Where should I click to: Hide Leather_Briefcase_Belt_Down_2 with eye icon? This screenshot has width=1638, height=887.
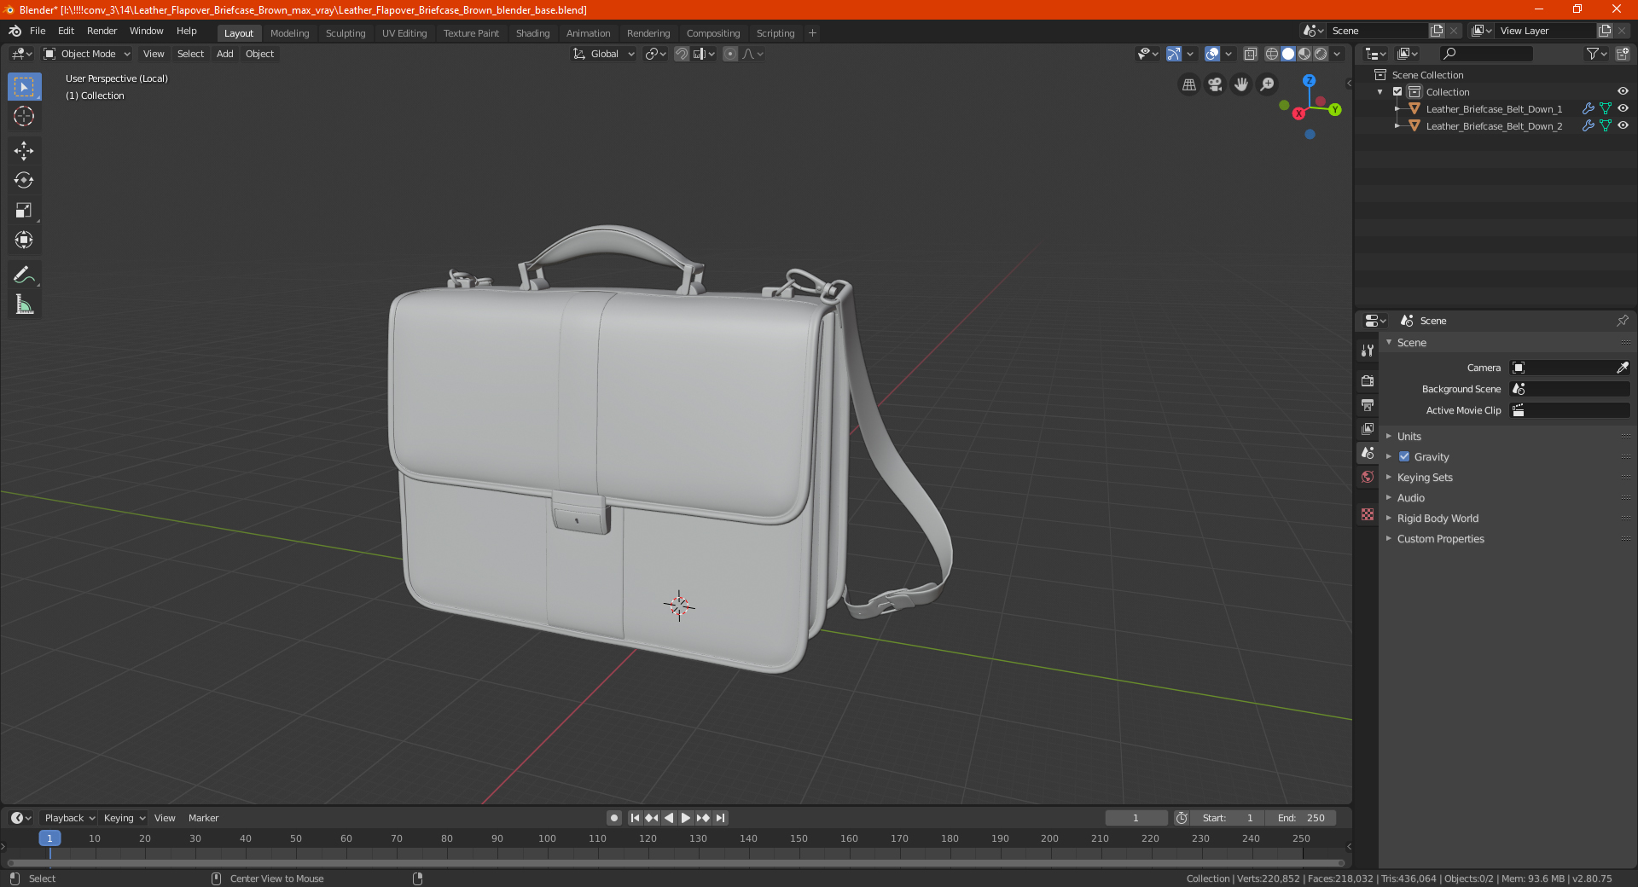click(x=1623, y=126)
